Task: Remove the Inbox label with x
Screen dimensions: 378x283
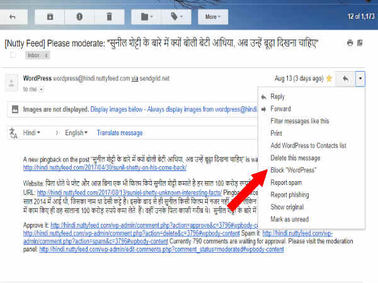Action: (x=46, y=55)
